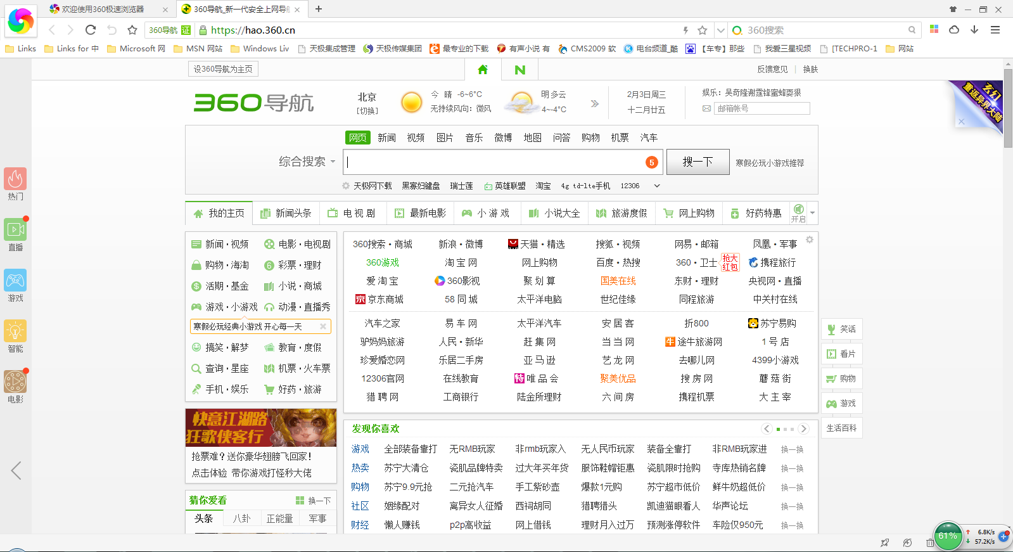Open the 智能 lightbulb sidebar icon
This screenshot has height=552, width=1013.
click(15, 331)
